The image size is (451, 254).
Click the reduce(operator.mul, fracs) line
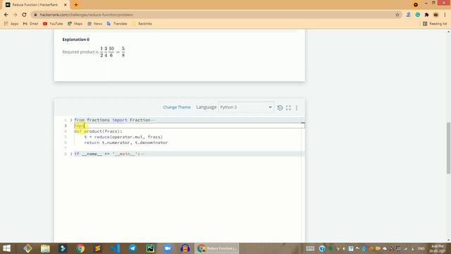coord(123,137)
